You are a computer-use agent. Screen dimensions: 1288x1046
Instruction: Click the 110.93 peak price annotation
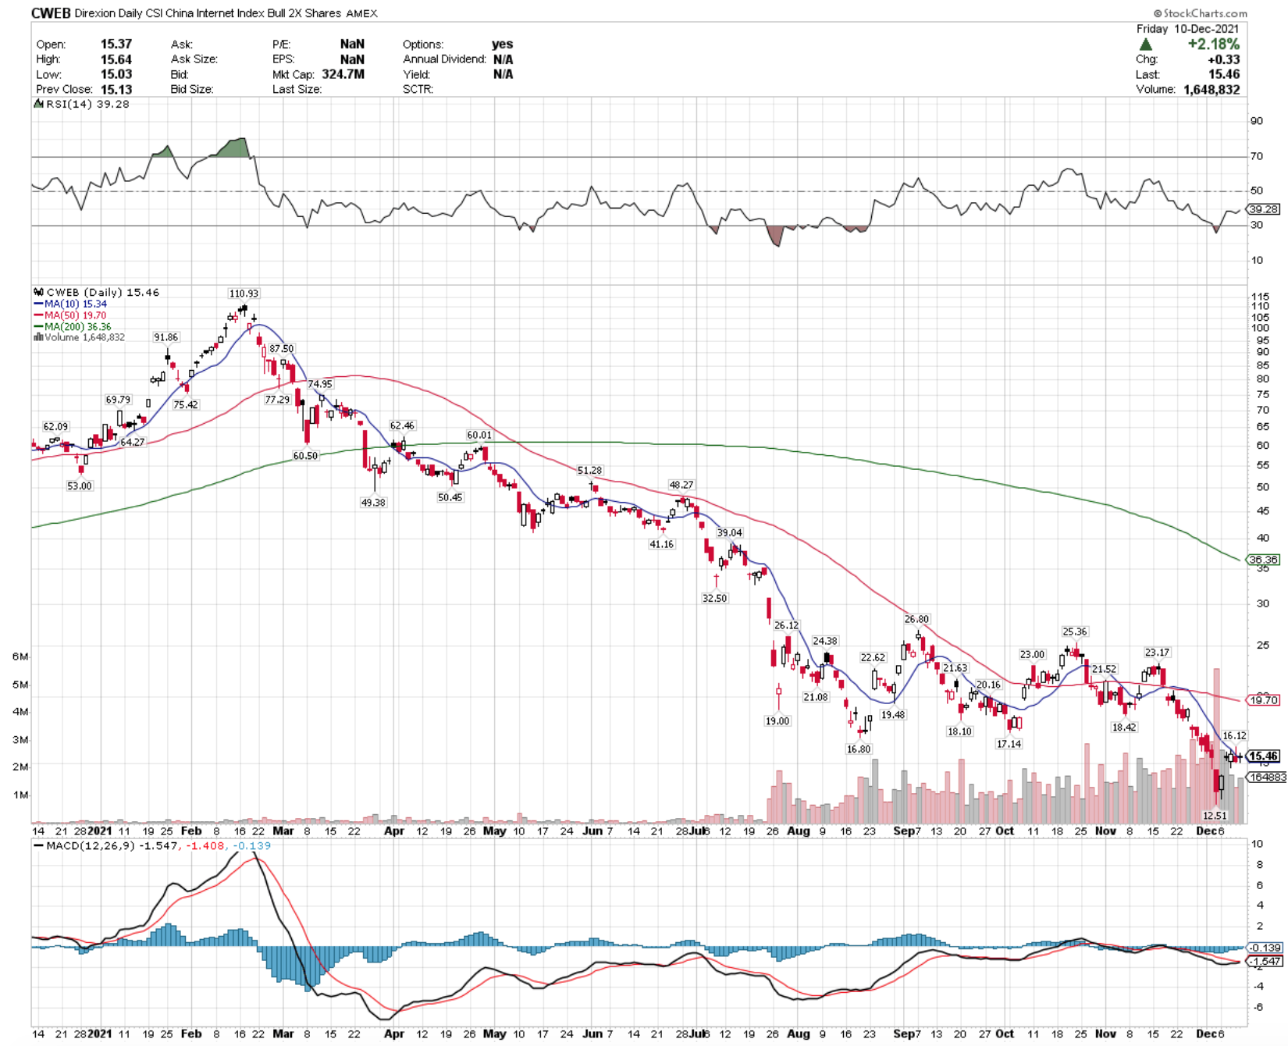[x=244, y=294]
